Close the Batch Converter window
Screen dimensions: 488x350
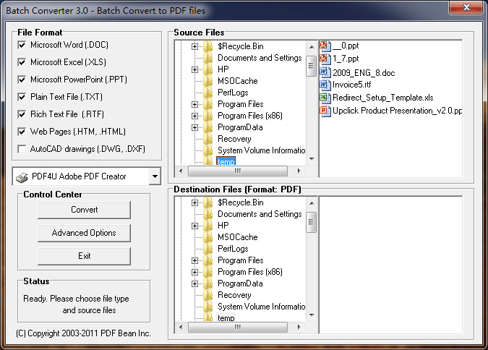(x=466, y=7)
